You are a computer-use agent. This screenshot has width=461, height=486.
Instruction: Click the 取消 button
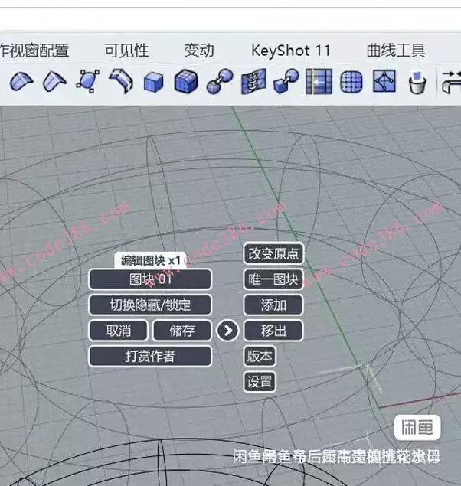click(119, 331)
